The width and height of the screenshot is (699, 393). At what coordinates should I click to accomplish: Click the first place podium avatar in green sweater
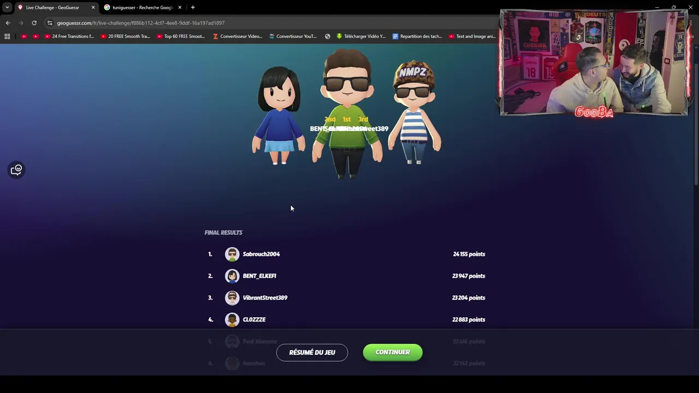coord(347,114)
